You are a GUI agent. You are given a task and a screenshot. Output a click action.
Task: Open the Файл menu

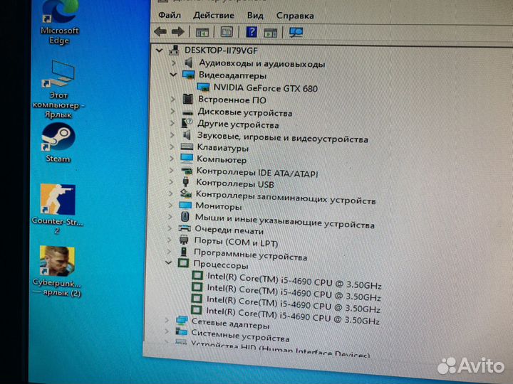point(170,15)
